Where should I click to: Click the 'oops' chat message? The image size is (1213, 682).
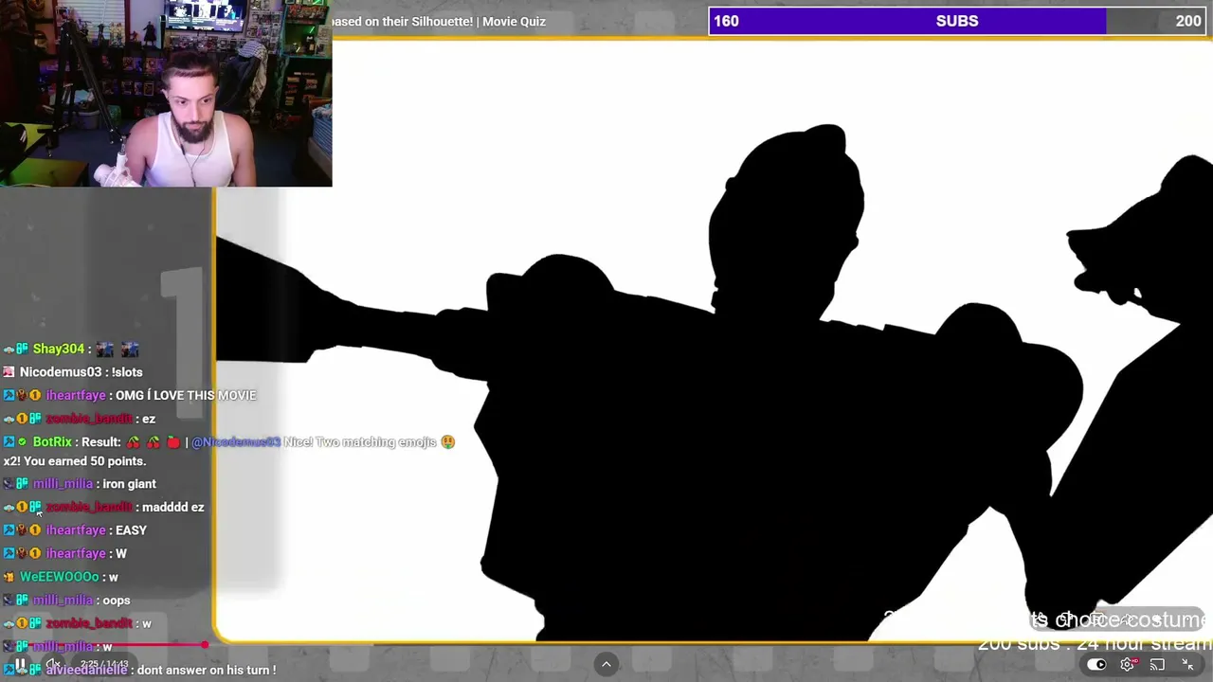tap(117, 601)
